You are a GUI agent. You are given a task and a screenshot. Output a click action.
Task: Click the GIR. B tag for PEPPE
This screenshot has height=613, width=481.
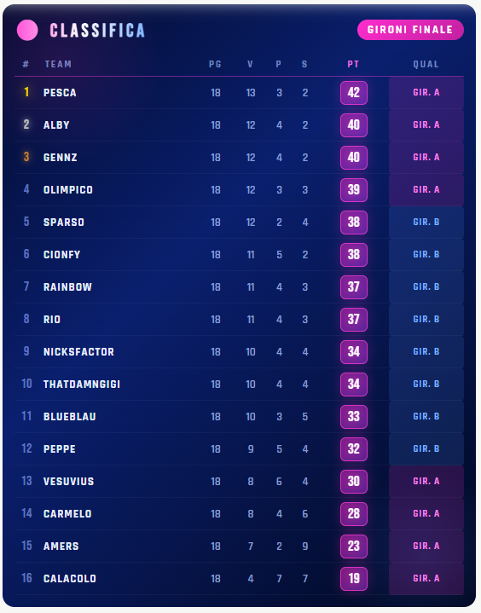(x=426, y=448)
